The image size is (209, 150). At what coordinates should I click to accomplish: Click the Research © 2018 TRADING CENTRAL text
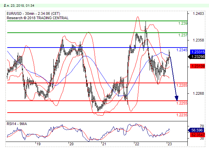[37, 18]
